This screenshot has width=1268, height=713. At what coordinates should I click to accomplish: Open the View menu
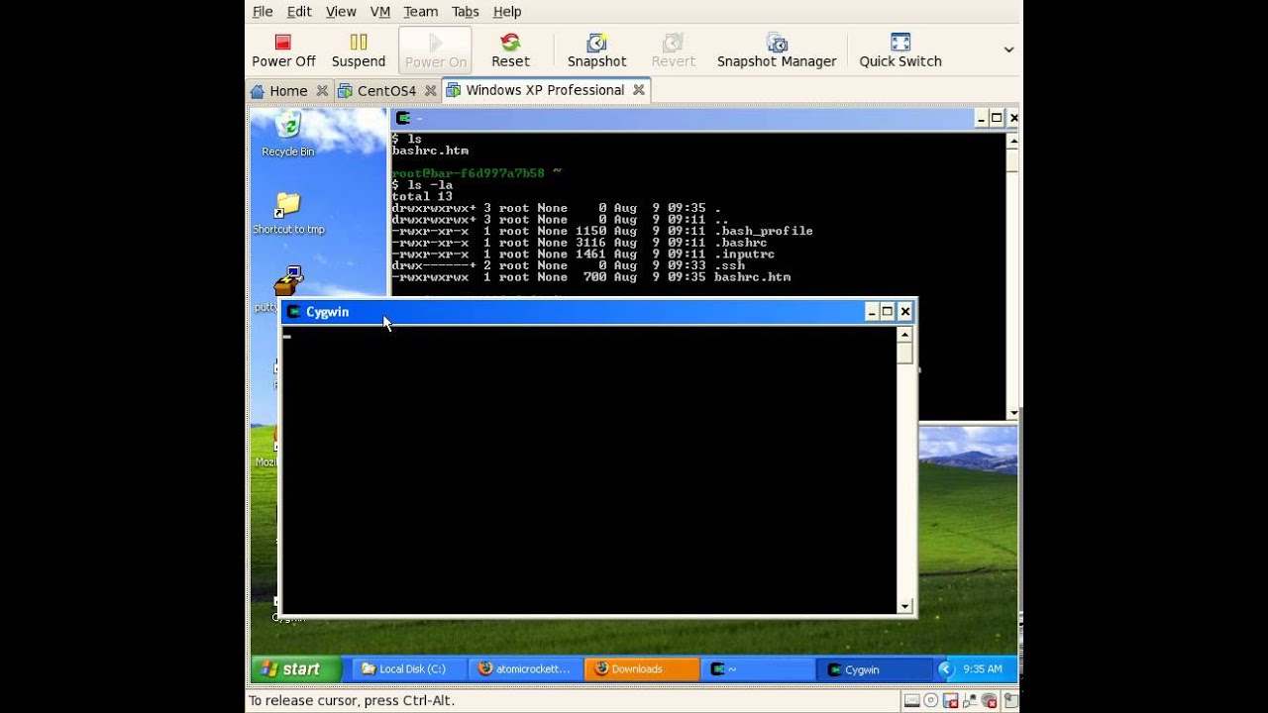coord(341,12)
